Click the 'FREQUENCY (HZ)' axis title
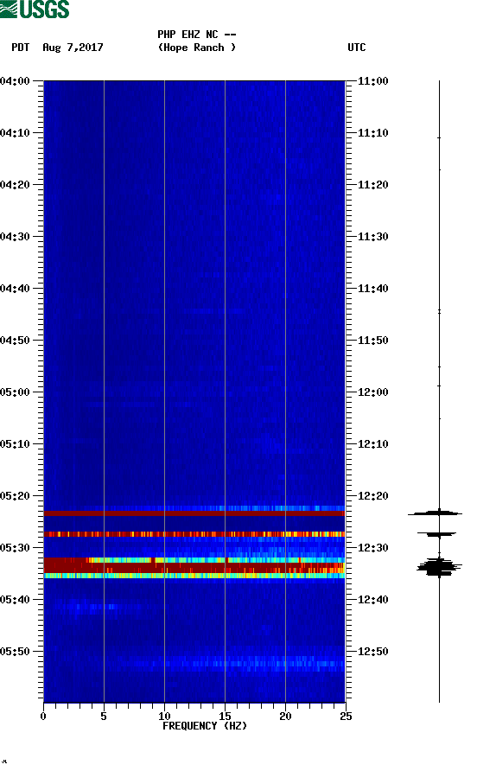Screen dimensions: 477x771 pyautogui.click(x=205, y=726)
